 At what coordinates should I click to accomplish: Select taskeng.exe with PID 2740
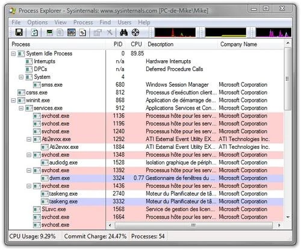pyautogui.click(x=63, y=194)
